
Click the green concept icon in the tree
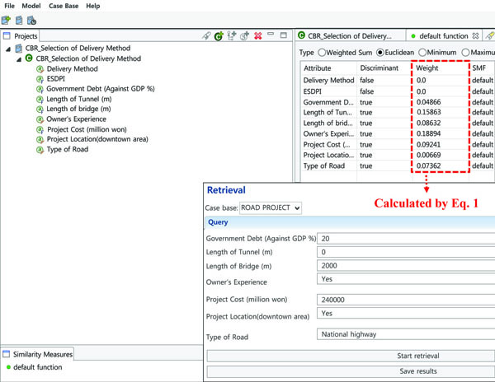click(x=29, y=58)
